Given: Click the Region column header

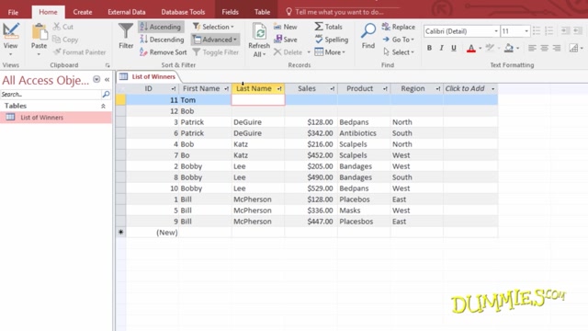Looking at the screenshot, I should coord(416,89).
